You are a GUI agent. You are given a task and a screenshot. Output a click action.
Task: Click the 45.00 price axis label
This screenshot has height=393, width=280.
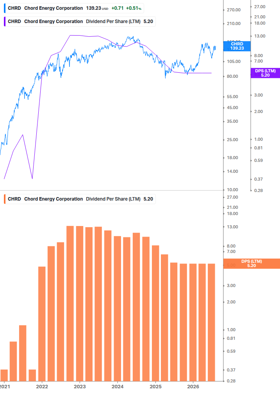pyautogui.click(x=232, y=108)
